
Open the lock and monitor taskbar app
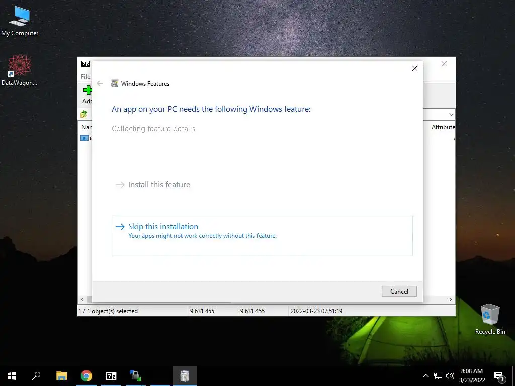tap(136, 376)
